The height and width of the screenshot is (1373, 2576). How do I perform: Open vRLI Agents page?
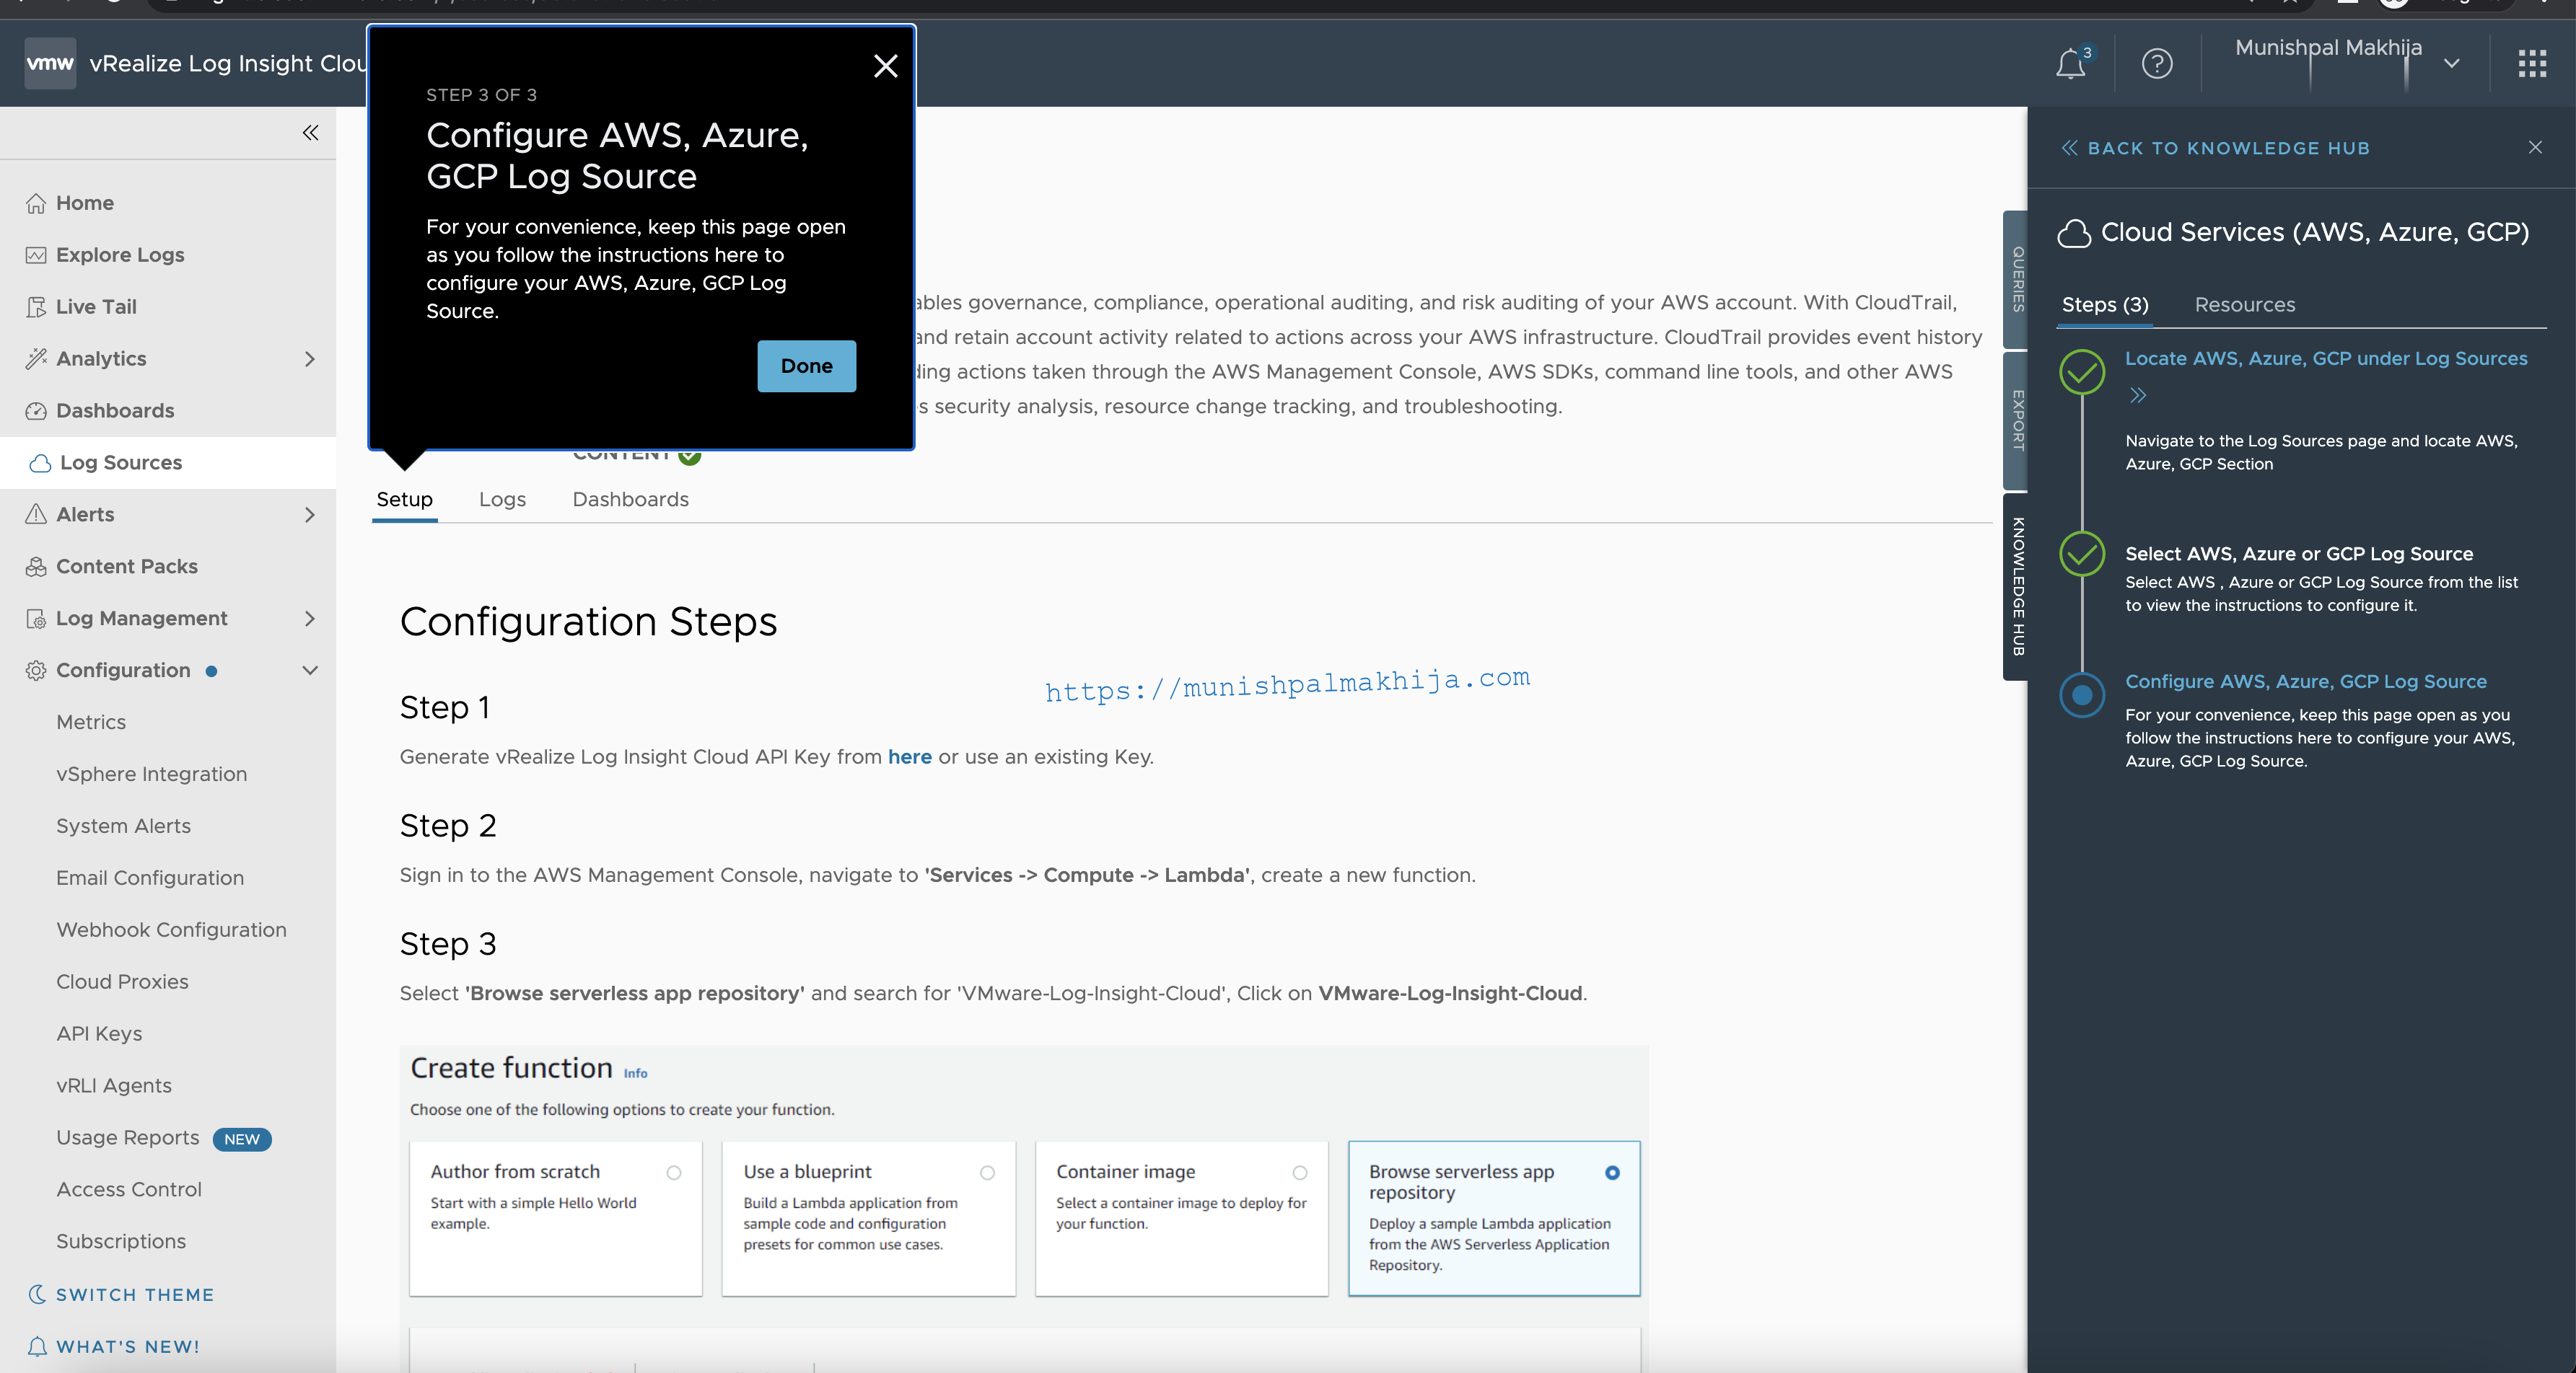114,1086
